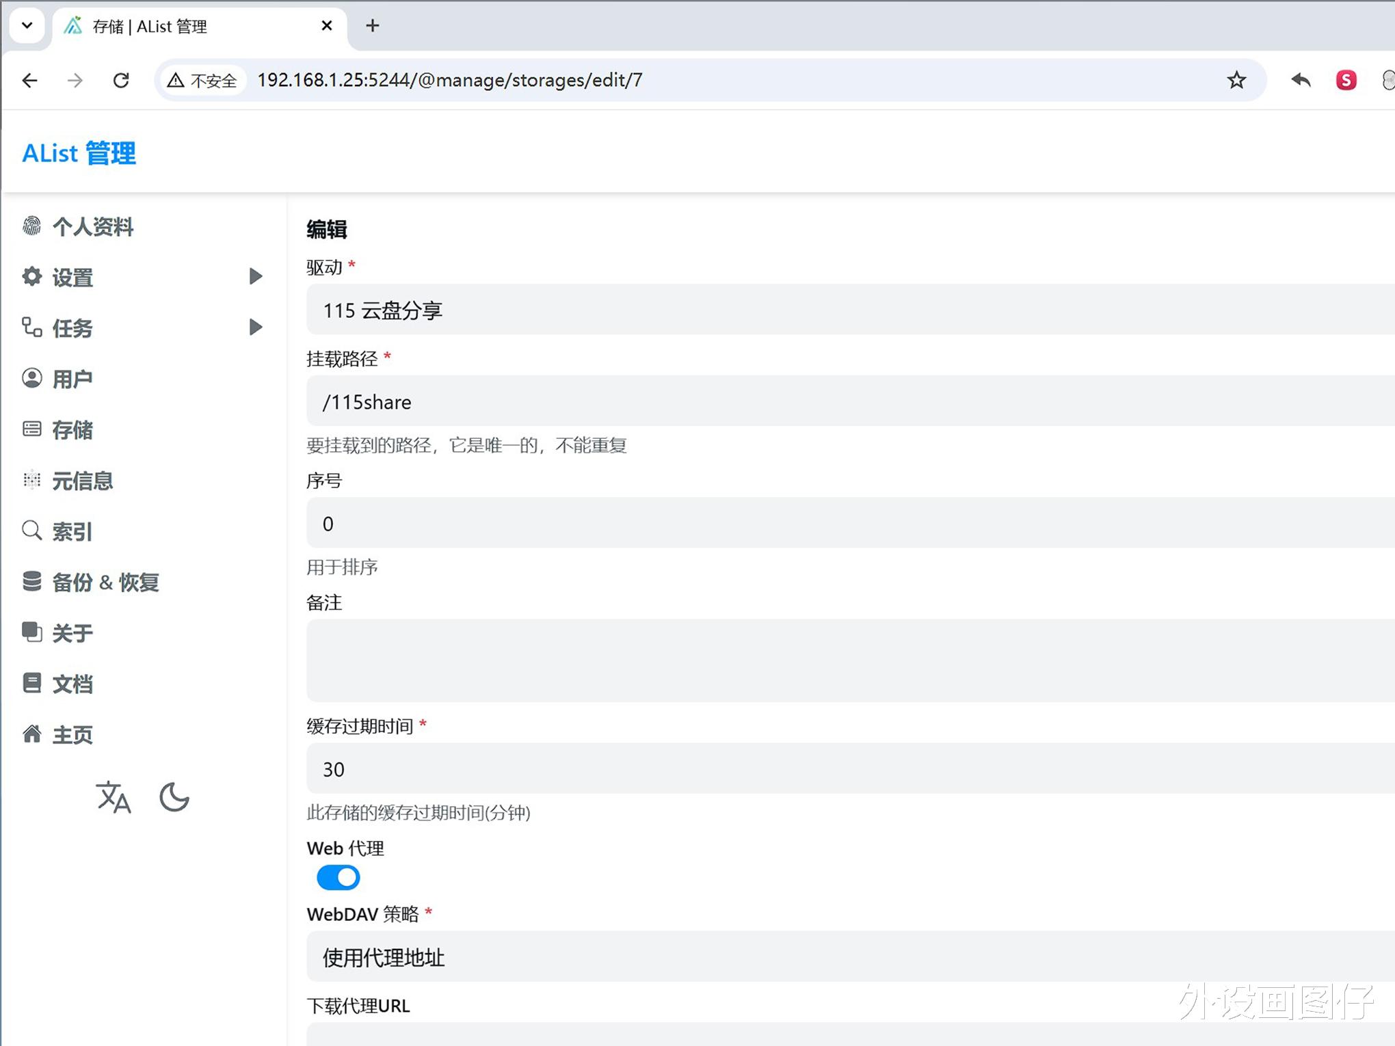Toggle dark mode moon icon
The image size is (1395, 1046).
coord(174,797)
